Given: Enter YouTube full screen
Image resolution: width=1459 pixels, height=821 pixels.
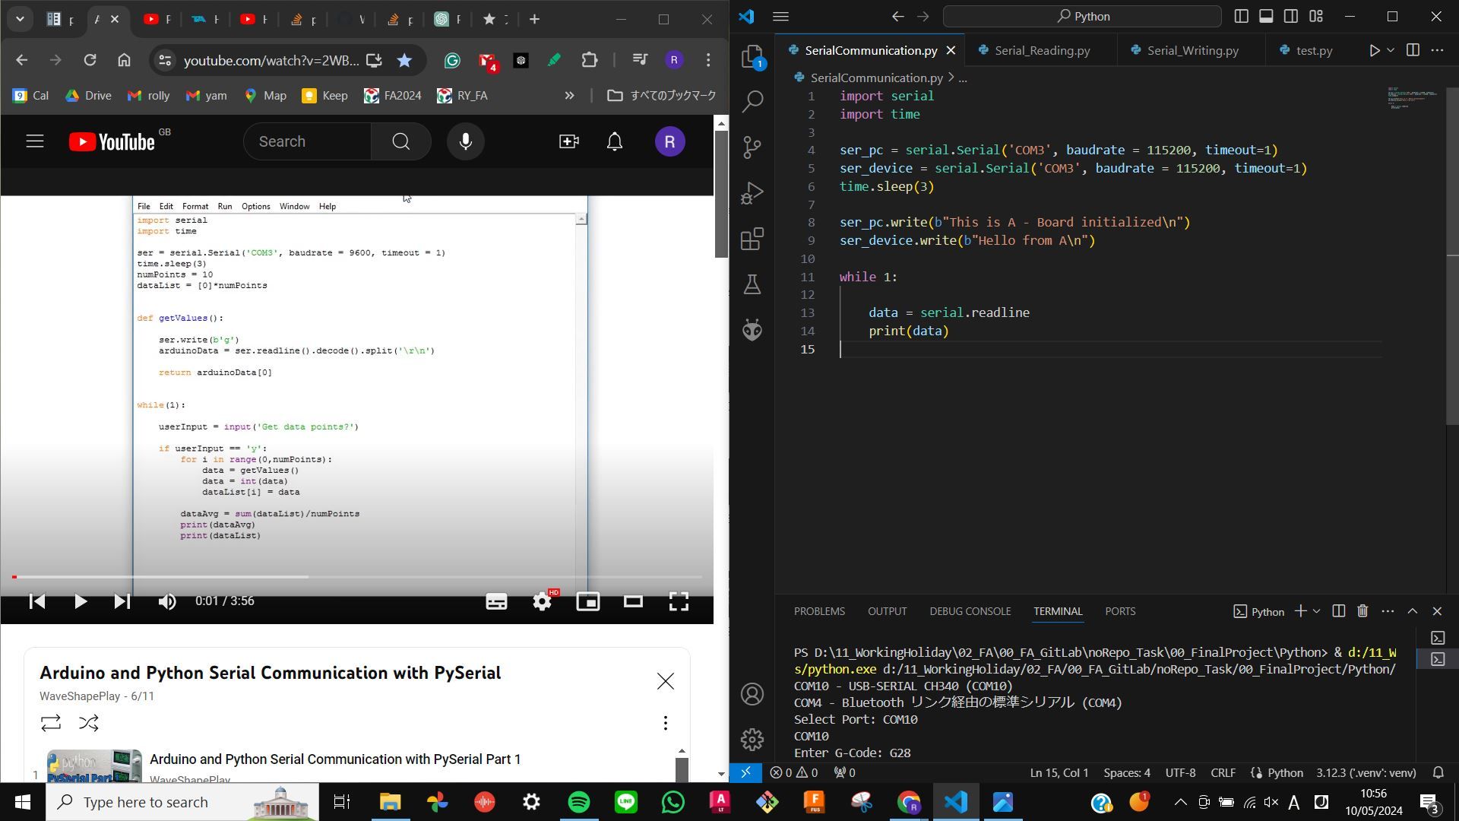Looking at the screenshot, I should (679, 601).
